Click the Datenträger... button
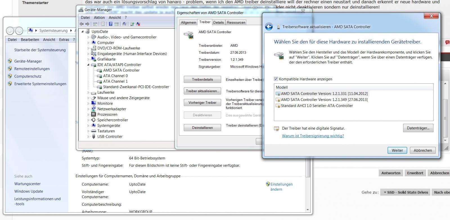450x220 pixels. 418,128
